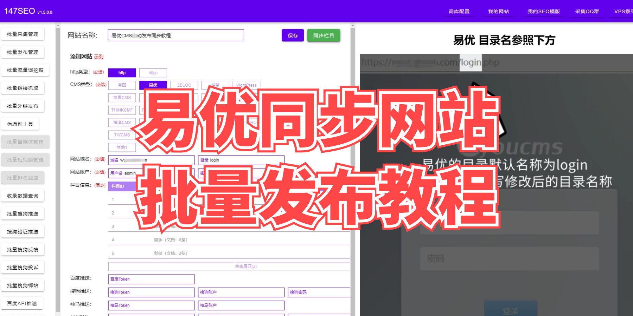Open 批量自媒体管理 in sidebar
The image size is (633, 316).
click(25, 142)
